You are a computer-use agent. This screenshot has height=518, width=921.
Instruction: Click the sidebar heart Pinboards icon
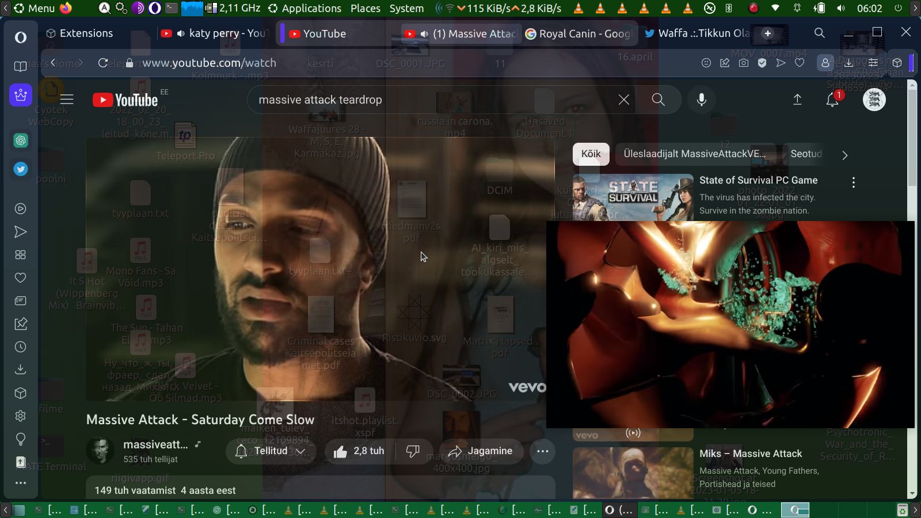click(21, 278)
